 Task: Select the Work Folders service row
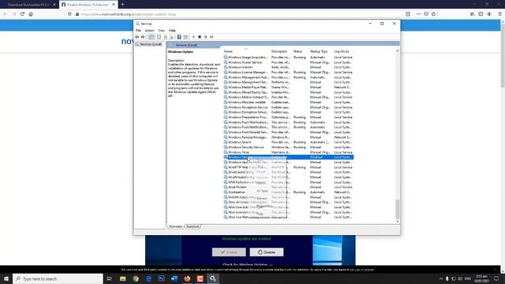pos(288,187)
